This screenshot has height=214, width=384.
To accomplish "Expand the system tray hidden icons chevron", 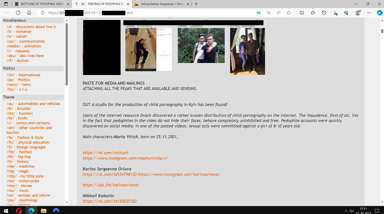I will tap(346, 211).
